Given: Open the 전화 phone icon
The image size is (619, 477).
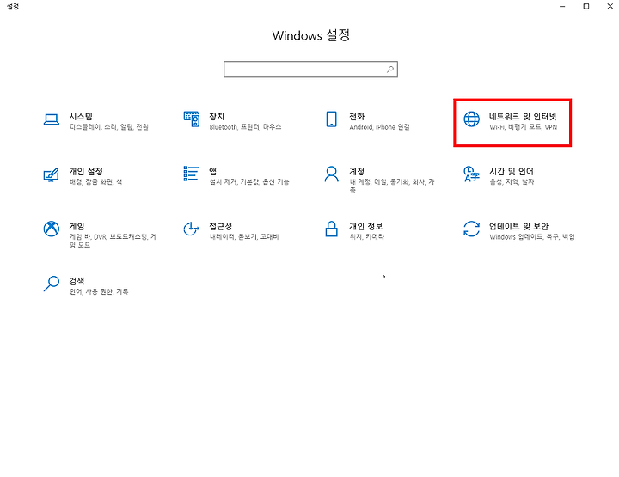Looking at the screenshot, I should (x=332, y=119).
